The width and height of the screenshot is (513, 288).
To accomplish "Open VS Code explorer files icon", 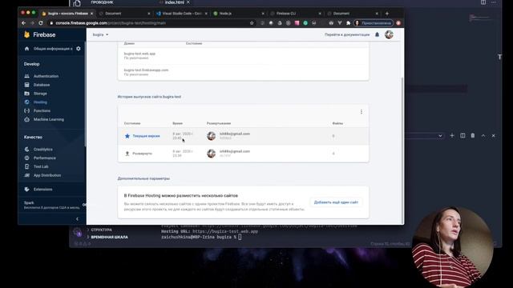I will point(77,3).
